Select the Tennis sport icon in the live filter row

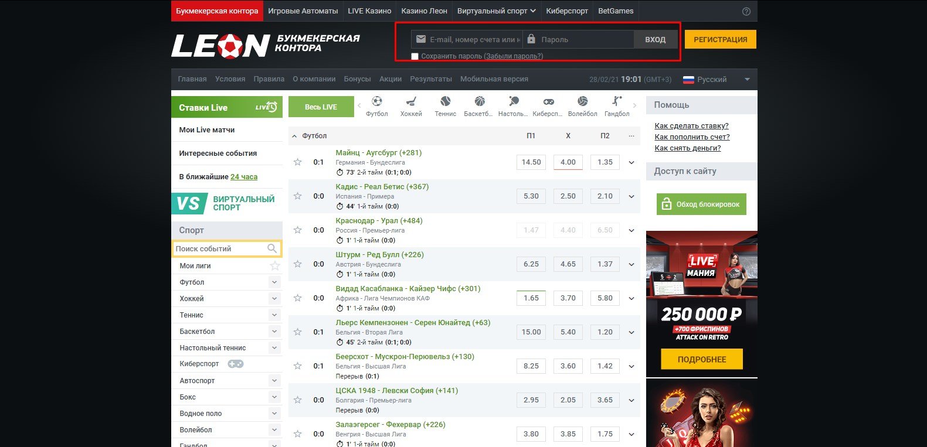click(446, 101)
